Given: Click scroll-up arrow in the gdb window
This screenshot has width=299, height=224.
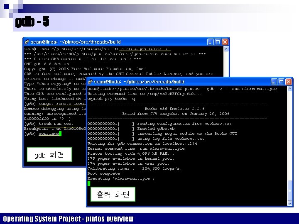Looking at the screenshot, I should (226, 49).
